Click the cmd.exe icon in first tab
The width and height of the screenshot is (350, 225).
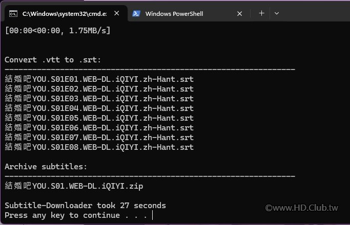coord(14,14)
